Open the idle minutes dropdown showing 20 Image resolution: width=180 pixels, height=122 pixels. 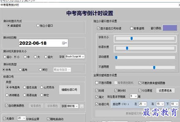tap(21, 118)
